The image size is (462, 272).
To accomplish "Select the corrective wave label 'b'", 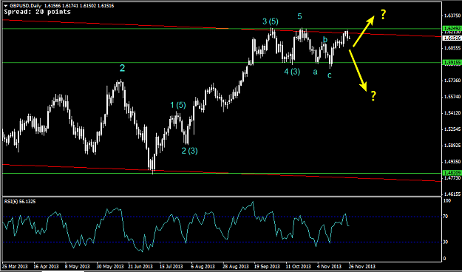I will coord(325,39).
